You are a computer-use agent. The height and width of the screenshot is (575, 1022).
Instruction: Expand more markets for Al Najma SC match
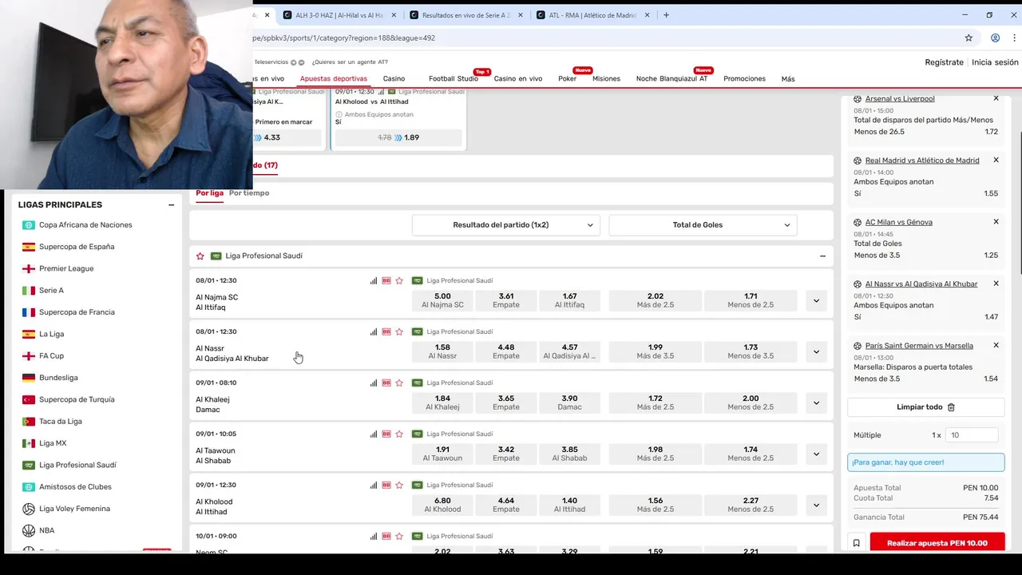816,301
